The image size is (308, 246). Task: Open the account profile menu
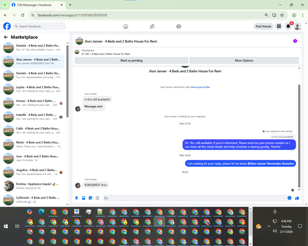298,26
